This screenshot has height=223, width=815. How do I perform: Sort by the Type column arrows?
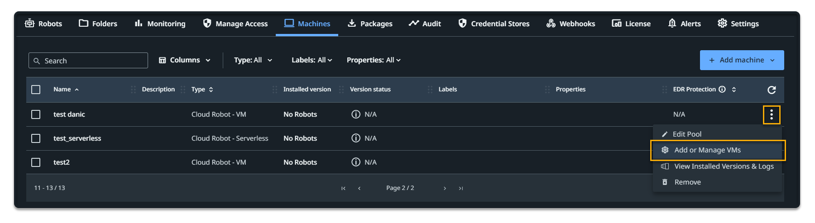211,90
